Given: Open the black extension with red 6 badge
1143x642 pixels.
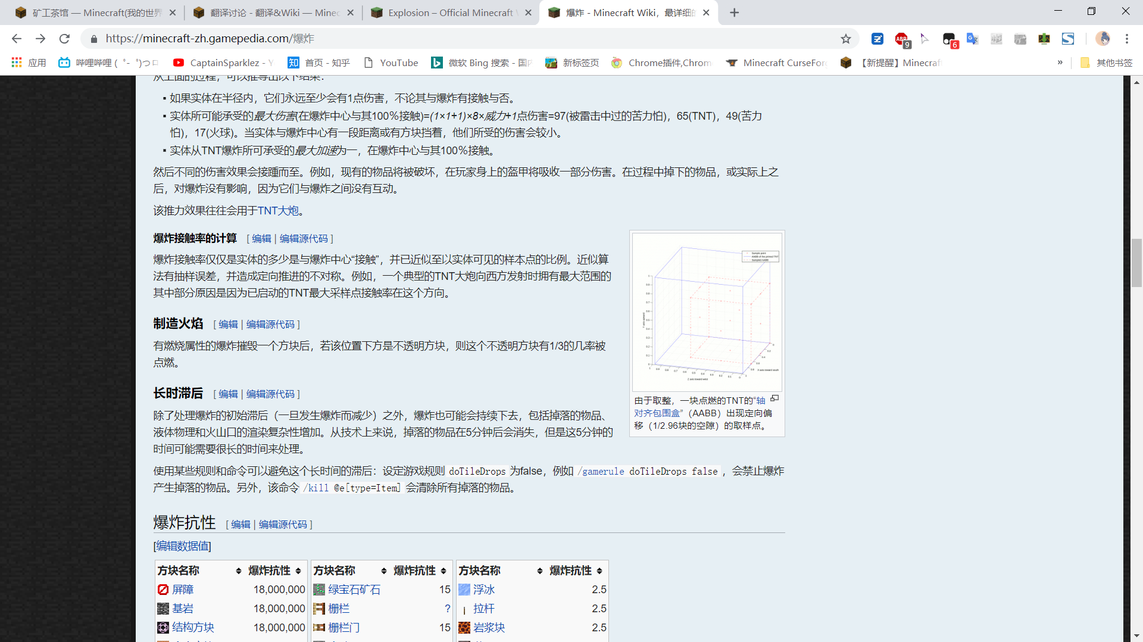Looking at the screenshot, I should coord(950,39).
